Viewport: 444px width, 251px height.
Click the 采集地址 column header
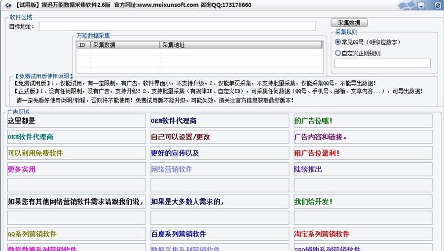pos(241,45)
